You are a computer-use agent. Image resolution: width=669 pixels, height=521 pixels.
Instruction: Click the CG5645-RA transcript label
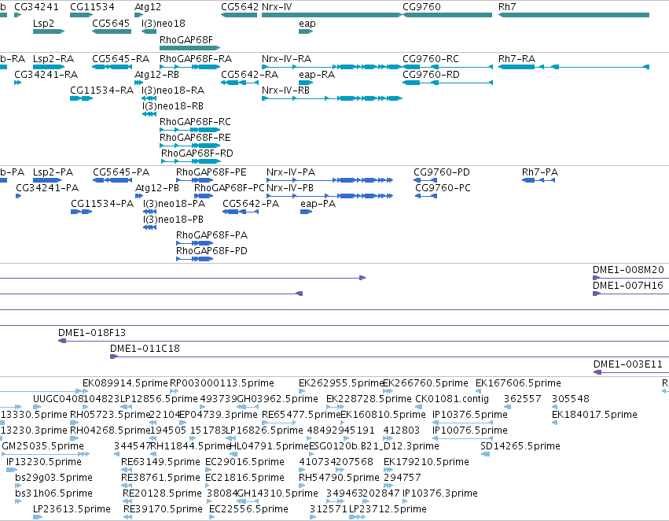pyautogui.click(x=121, y=59)
